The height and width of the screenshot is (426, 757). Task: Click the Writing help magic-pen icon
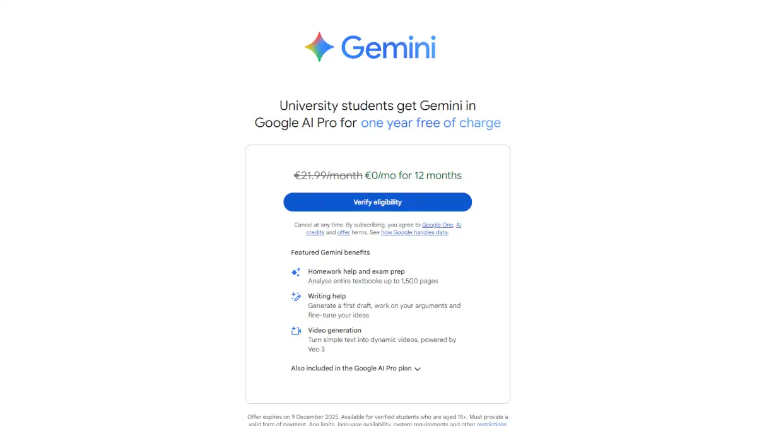[x=297, y=297]
